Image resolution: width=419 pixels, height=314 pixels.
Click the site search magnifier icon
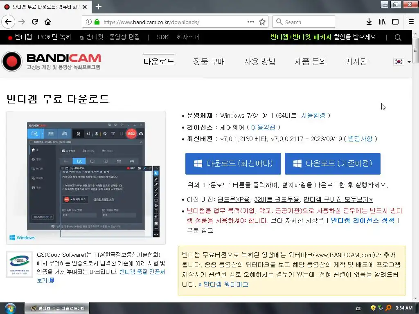[x=398, y=38]
